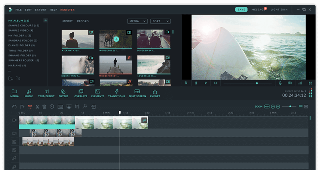The height and width of the screenshot is (170, 320).
Task: Select the Split Screen tool
Action: pos(137,93)
